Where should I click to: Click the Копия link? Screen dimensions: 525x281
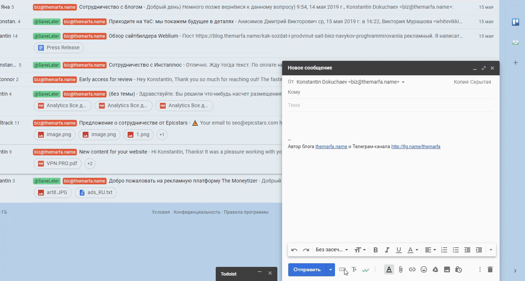(461, 82)
